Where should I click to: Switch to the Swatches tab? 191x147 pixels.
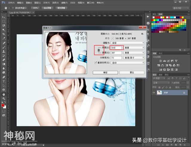point(160,14)
